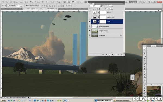Open the Filter menu
This screenshot has height=102, width=163.
(x=32, y=2)
